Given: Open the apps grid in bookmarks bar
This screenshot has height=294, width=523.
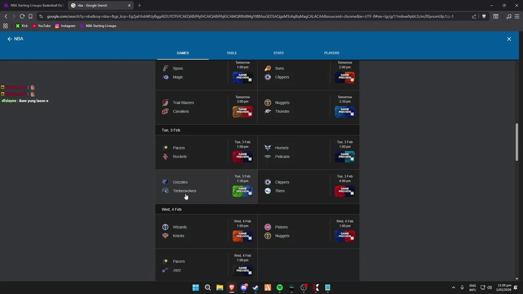Looking at the screenshot, I should pyautogui.click(x=5, y=26).
